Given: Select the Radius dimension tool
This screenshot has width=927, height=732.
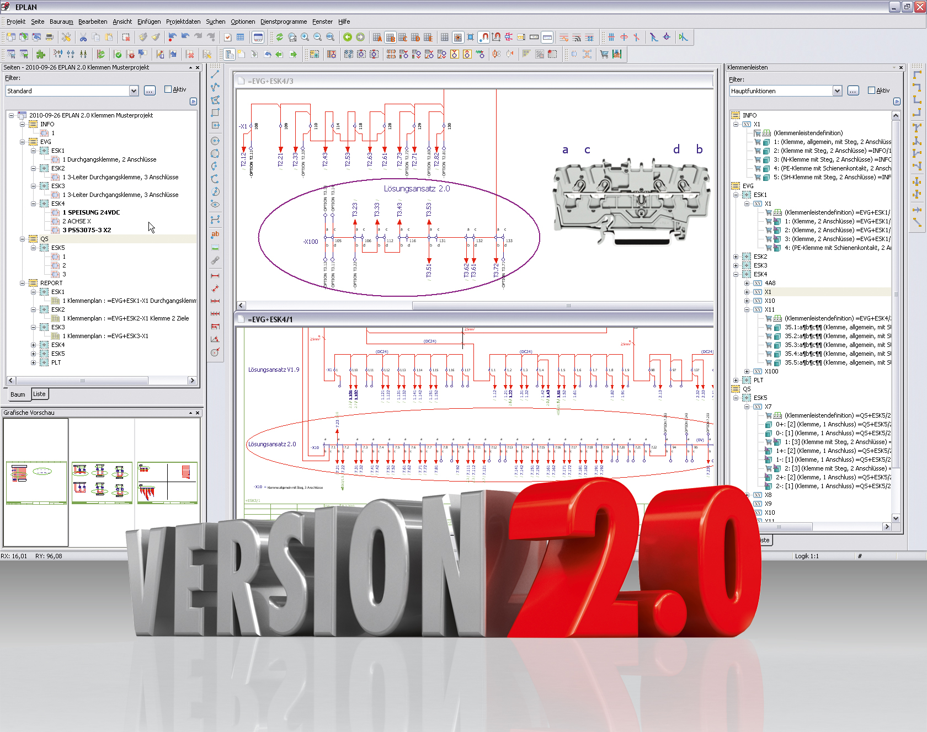Looking at the screenshot, I should (215, 352).
